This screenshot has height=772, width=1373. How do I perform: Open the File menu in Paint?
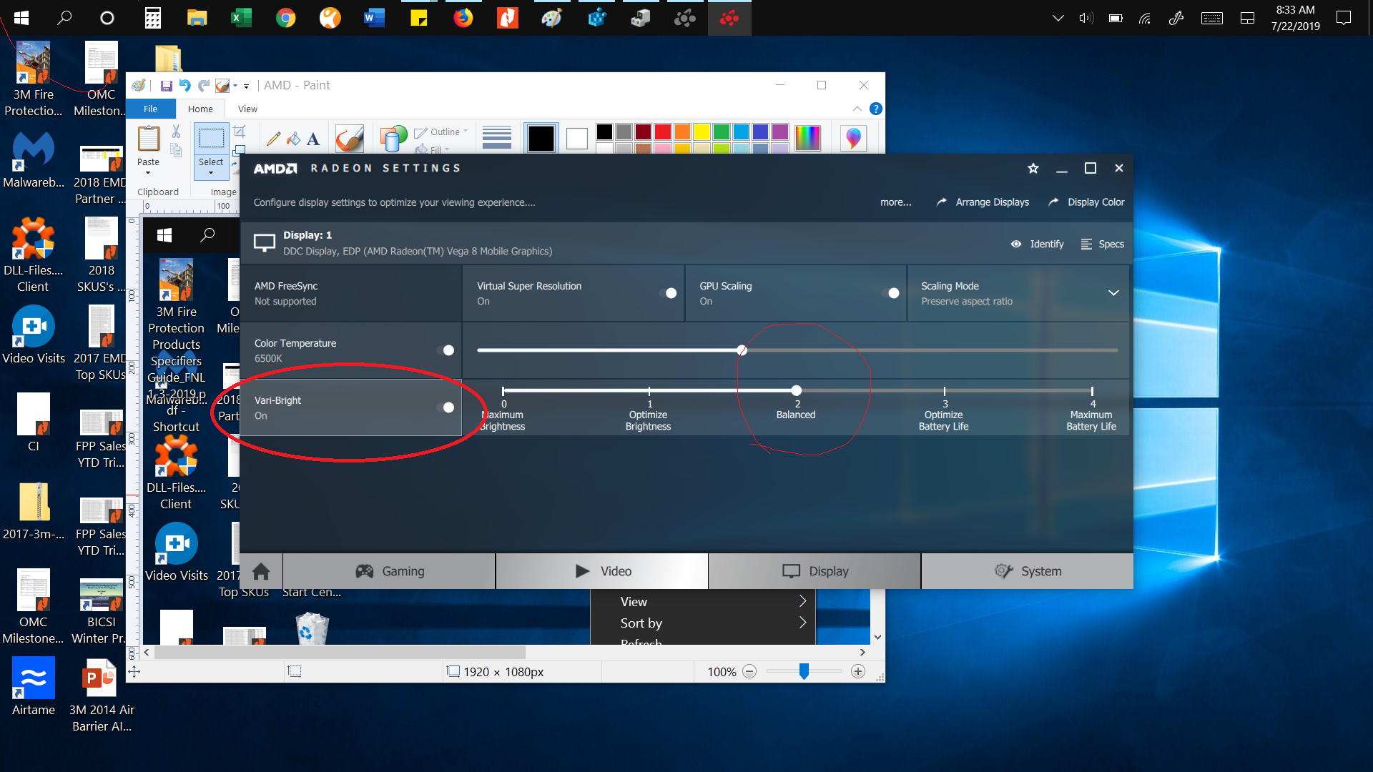(150, 109)
